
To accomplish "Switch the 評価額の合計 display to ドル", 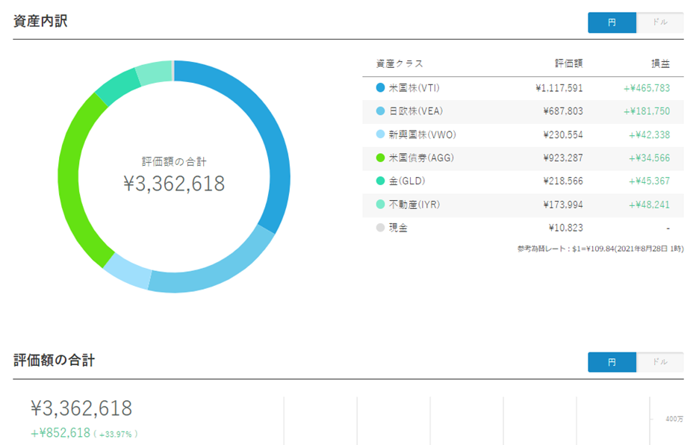I will point(660,361).
